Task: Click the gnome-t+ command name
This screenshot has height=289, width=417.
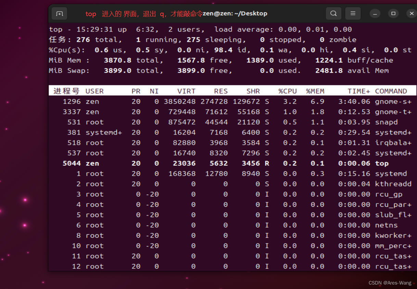Action: 393,112
